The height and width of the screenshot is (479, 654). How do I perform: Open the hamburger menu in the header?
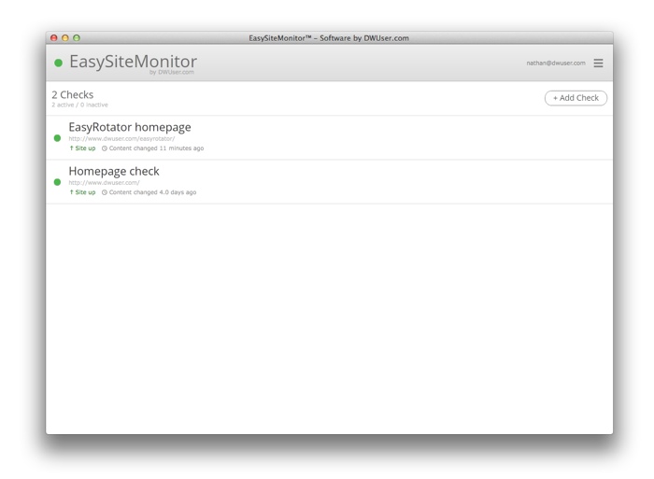[x=598, y=63]
